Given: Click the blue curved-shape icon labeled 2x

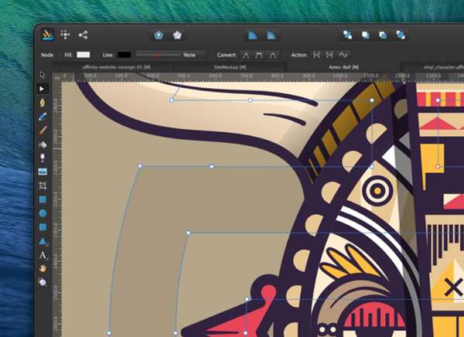Looking at the screenshot, I should [x=271, y=36].
